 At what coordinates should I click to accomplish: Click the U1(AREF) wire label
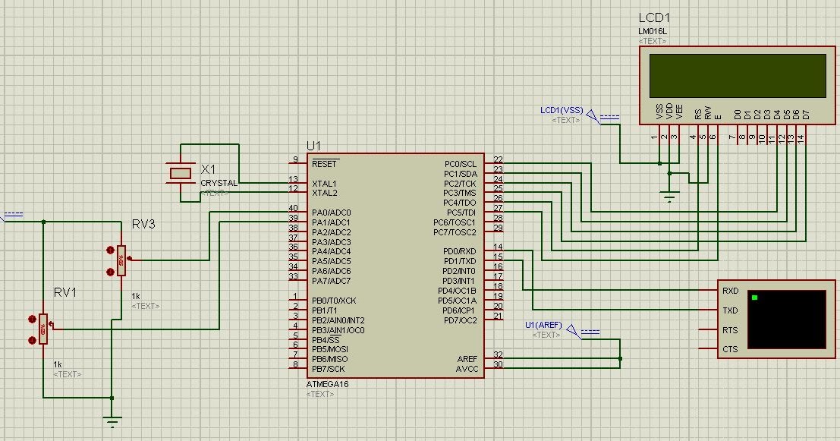[544, 323]
